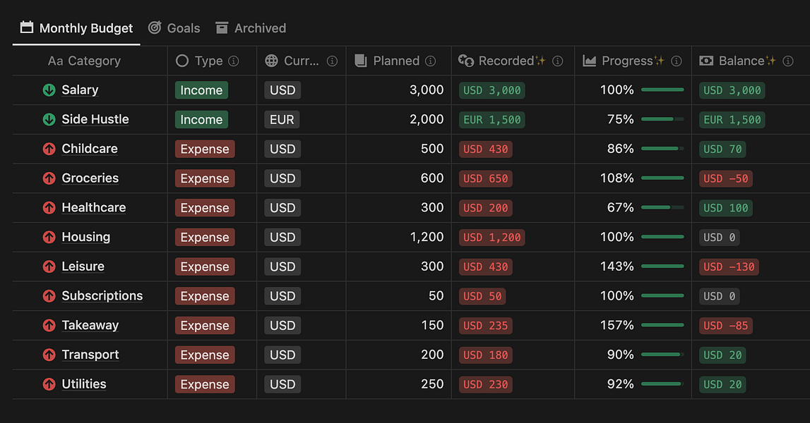Image resolution: width=810 pixels, height=423 pixels.
Task: Select the Monthly Budget tab
Action: coord(85,27)
